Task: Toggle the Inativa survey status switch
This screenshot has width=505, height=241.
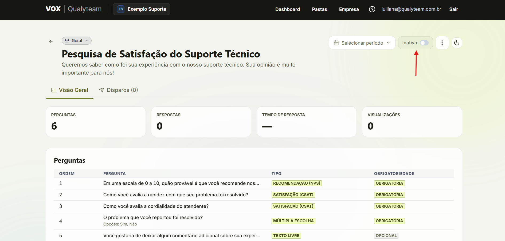Action: tap(424, 43)
